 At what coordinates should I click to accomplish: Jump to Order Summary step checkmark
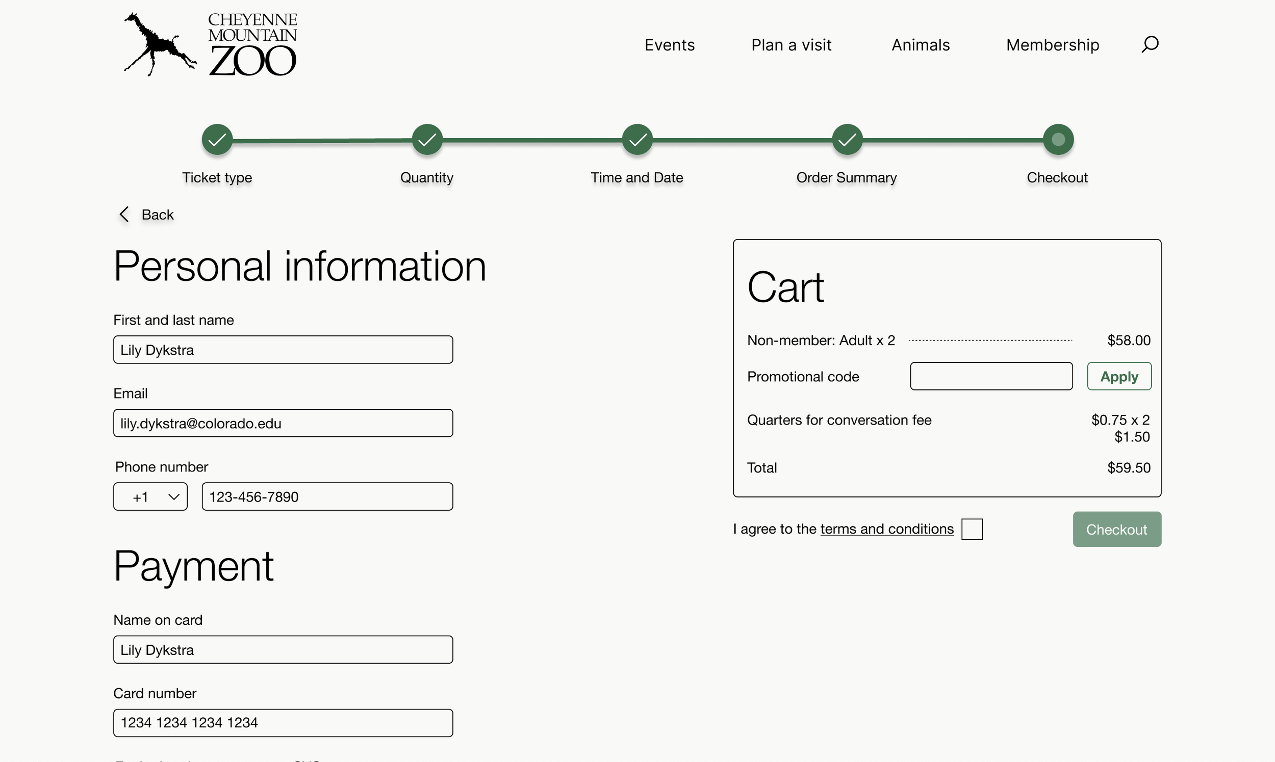click(847, 140)
